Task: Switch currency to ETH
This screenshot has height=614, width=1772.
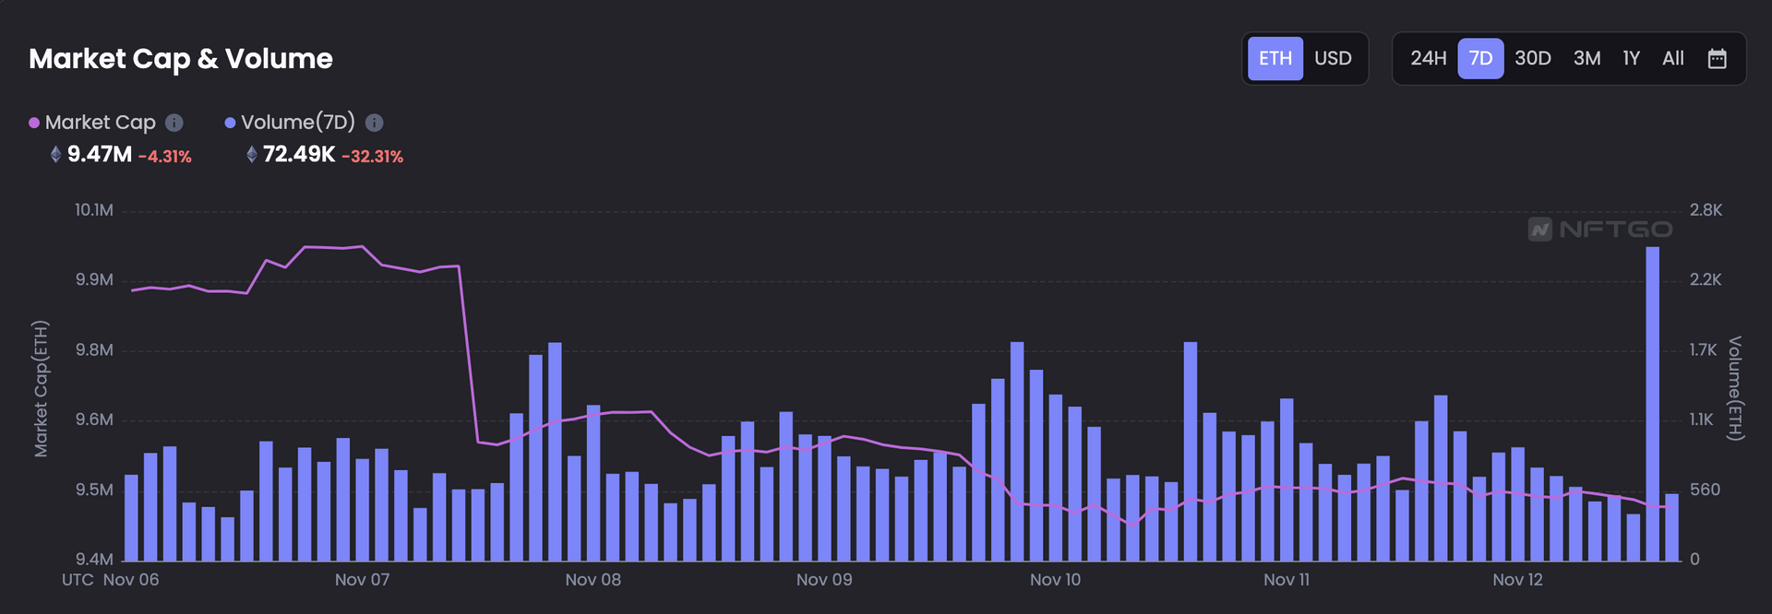Action: coord(1275,59)
